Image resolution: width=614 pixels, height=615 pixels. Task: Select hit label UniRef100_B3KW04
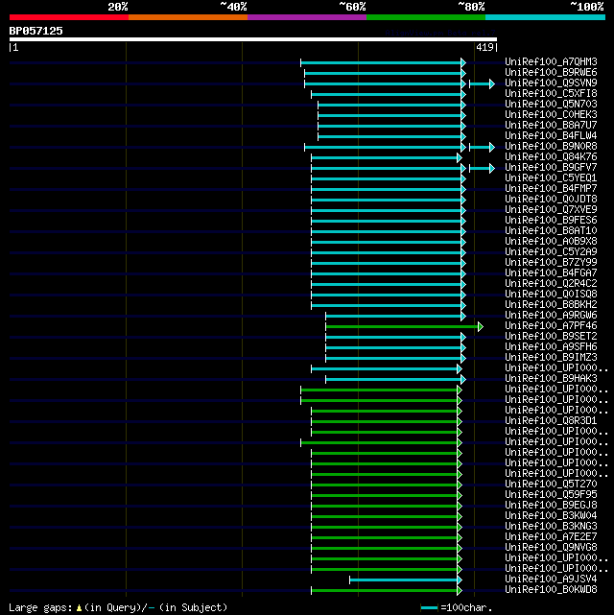(551, 516)
